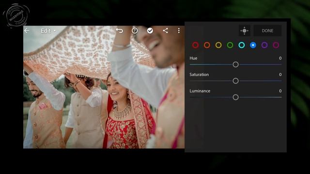The height and width of the screenshot is (174, 310).
Task: Click the Luminance slider handle
Action: click(235, 97)
